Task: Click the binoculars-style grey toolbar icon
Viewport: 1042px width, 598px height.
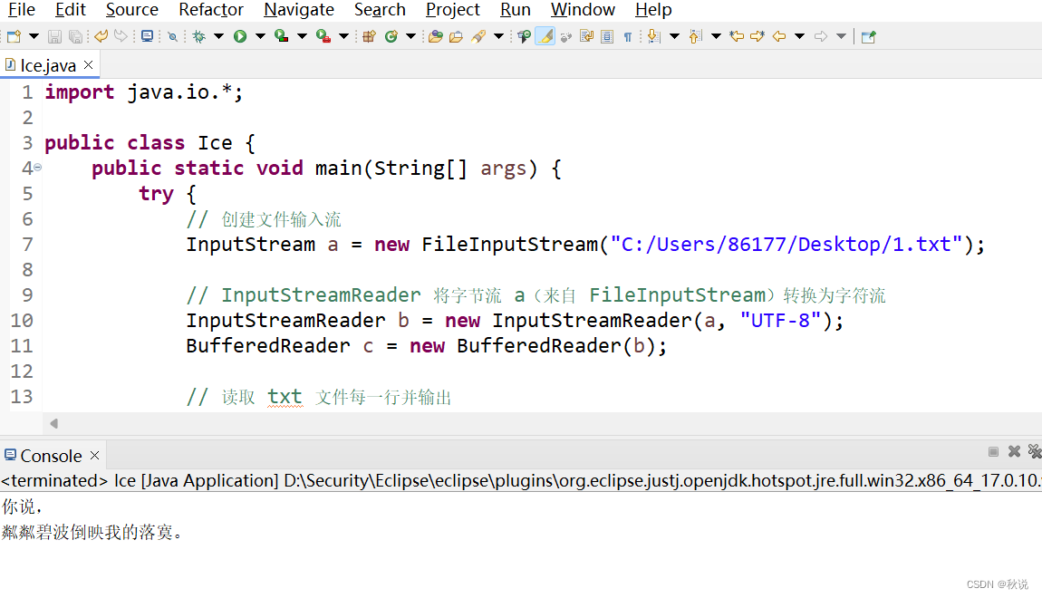Action: click(566, 36)
